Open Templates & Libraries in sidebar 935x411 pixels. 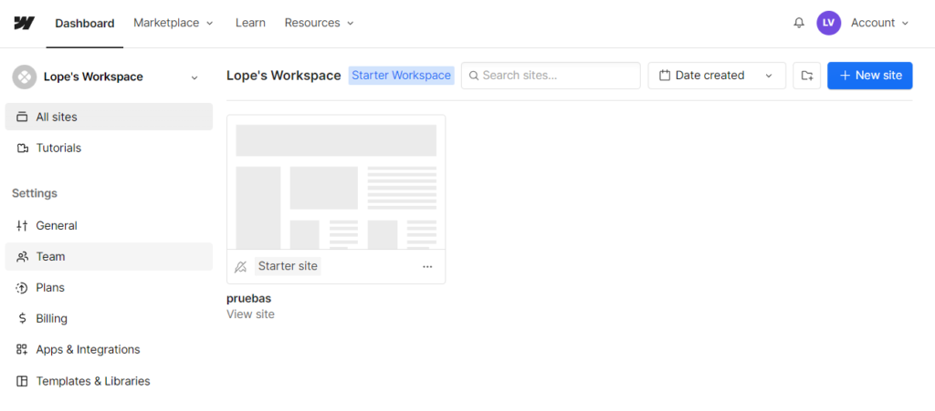pyautogui.click(x=92, y=381)
